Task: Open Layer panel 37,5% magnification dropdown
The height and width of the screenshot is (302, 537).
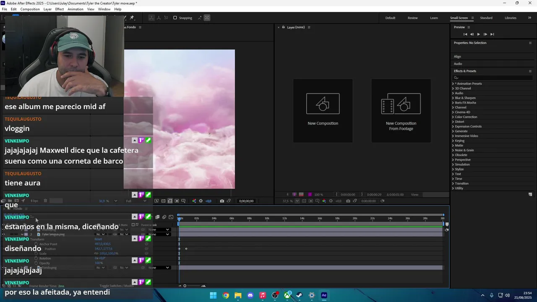Action: [x=297, y=201]
